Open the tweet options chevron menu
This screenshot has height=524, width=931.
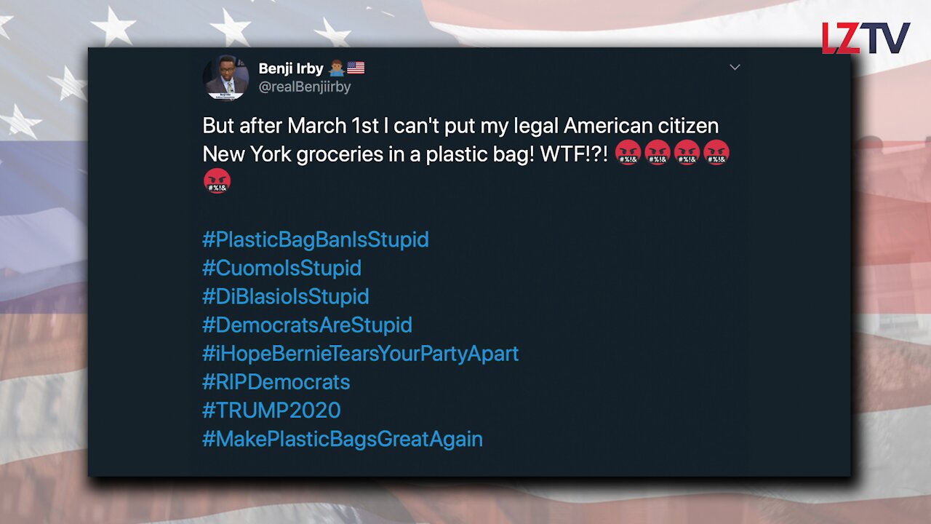point(735,68)
